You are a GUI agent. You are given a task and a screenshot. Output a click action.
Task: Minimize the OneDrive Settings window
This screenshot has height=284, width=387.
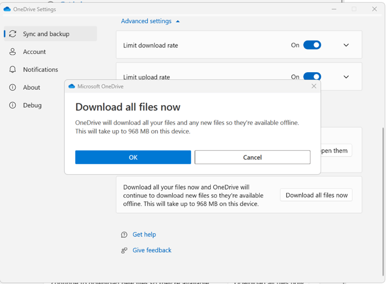pyautogui.click(x=334, y=9)
